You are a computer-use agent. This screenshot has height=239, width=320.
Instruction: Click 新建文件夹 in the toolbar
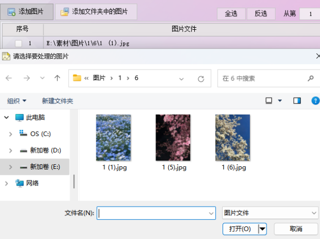pyautogui.click(x=57, y=101)
